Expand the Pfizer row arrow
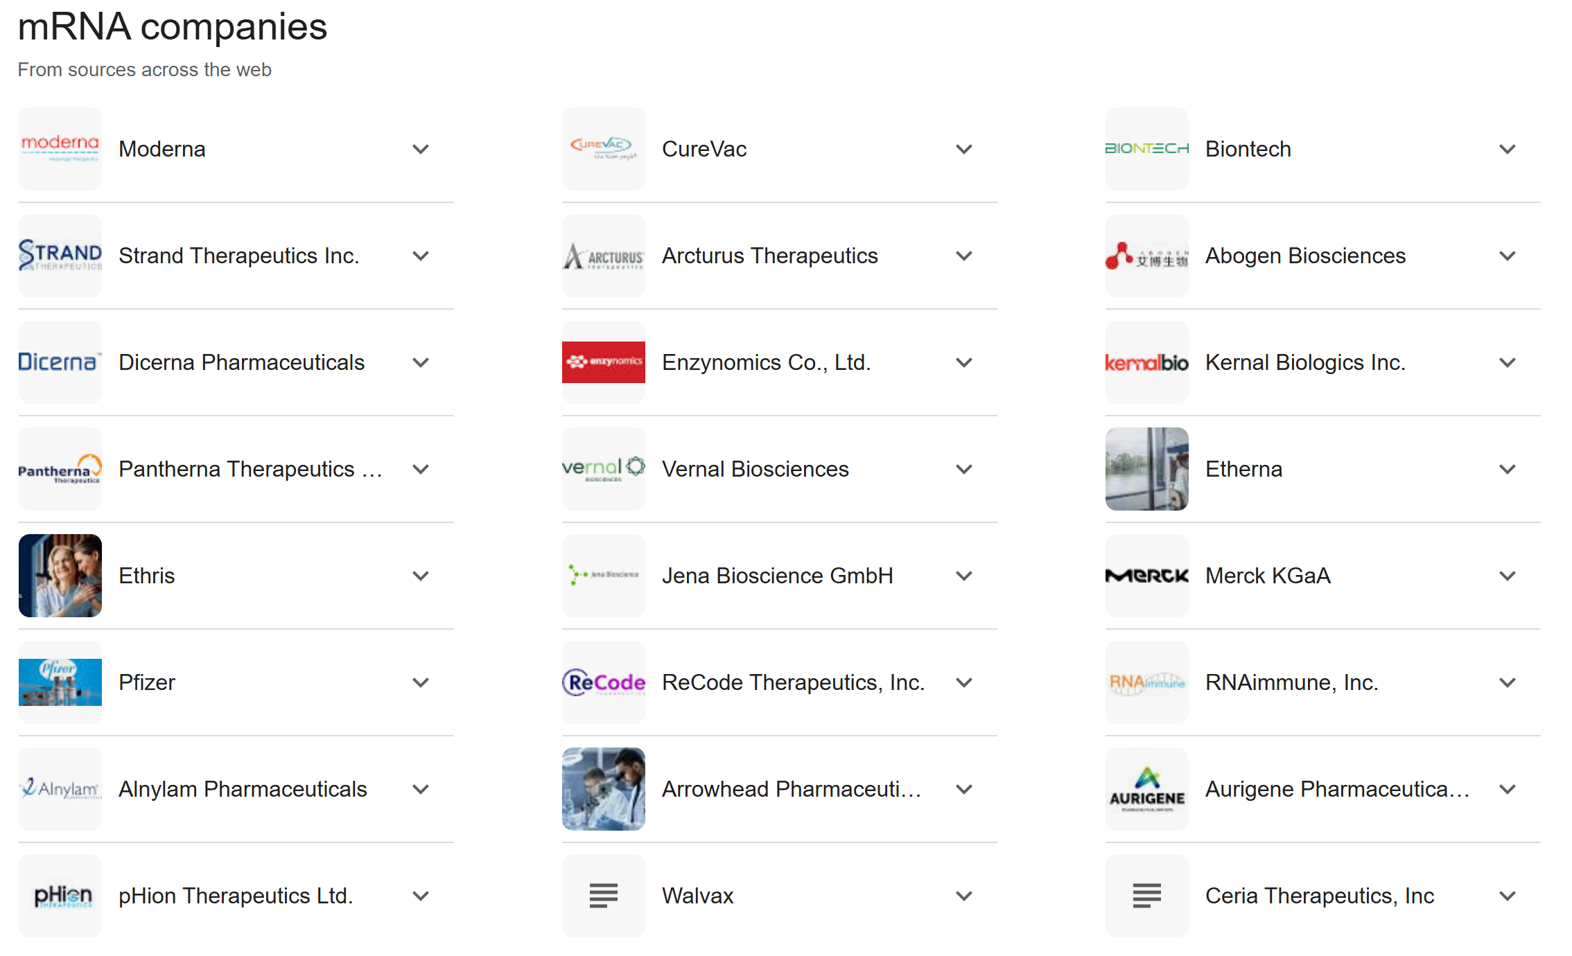 421,682
